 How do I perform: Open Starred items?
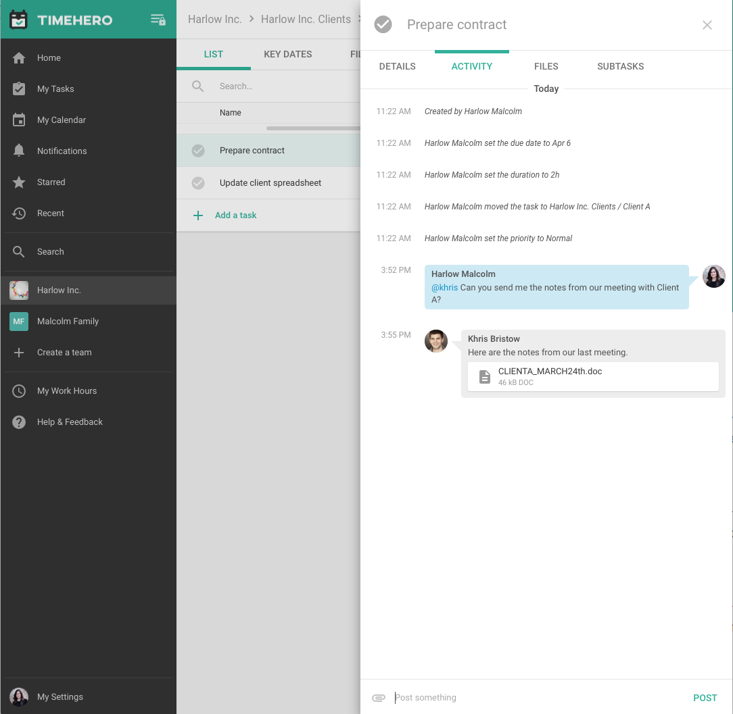pyautogui.click(x=89, y=182)
